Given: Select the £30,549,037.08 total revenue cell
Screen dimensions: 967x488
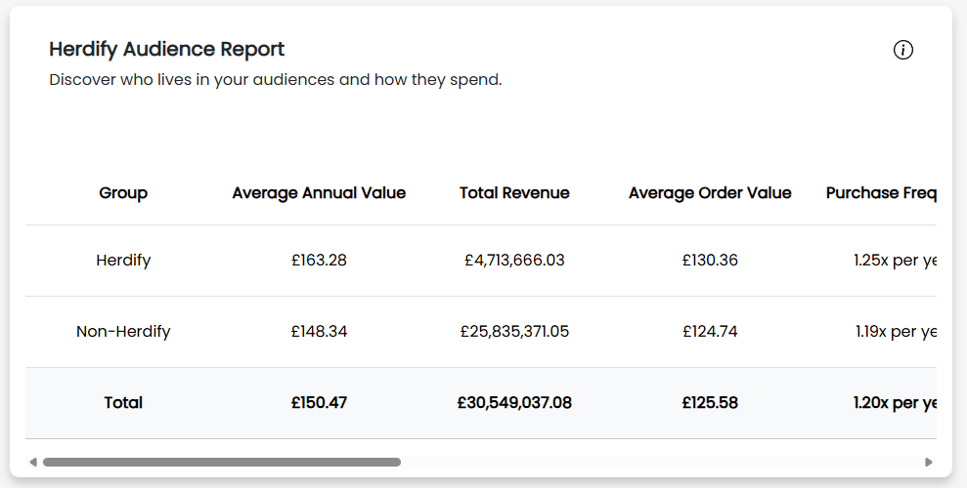Looking at the screenshot, I should tap(514, 403).
